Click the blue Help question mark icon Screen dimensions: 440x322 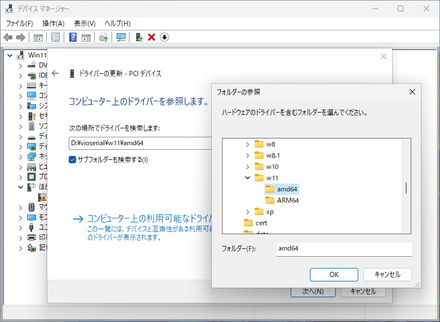(x=73, y=37)
